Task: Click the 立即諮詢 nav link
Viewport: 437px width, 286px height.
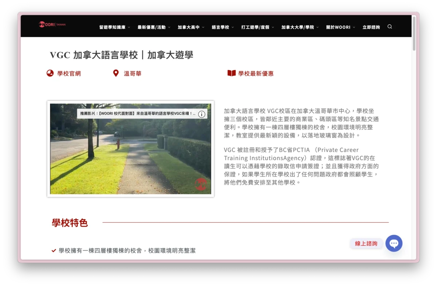Action: 371,27
